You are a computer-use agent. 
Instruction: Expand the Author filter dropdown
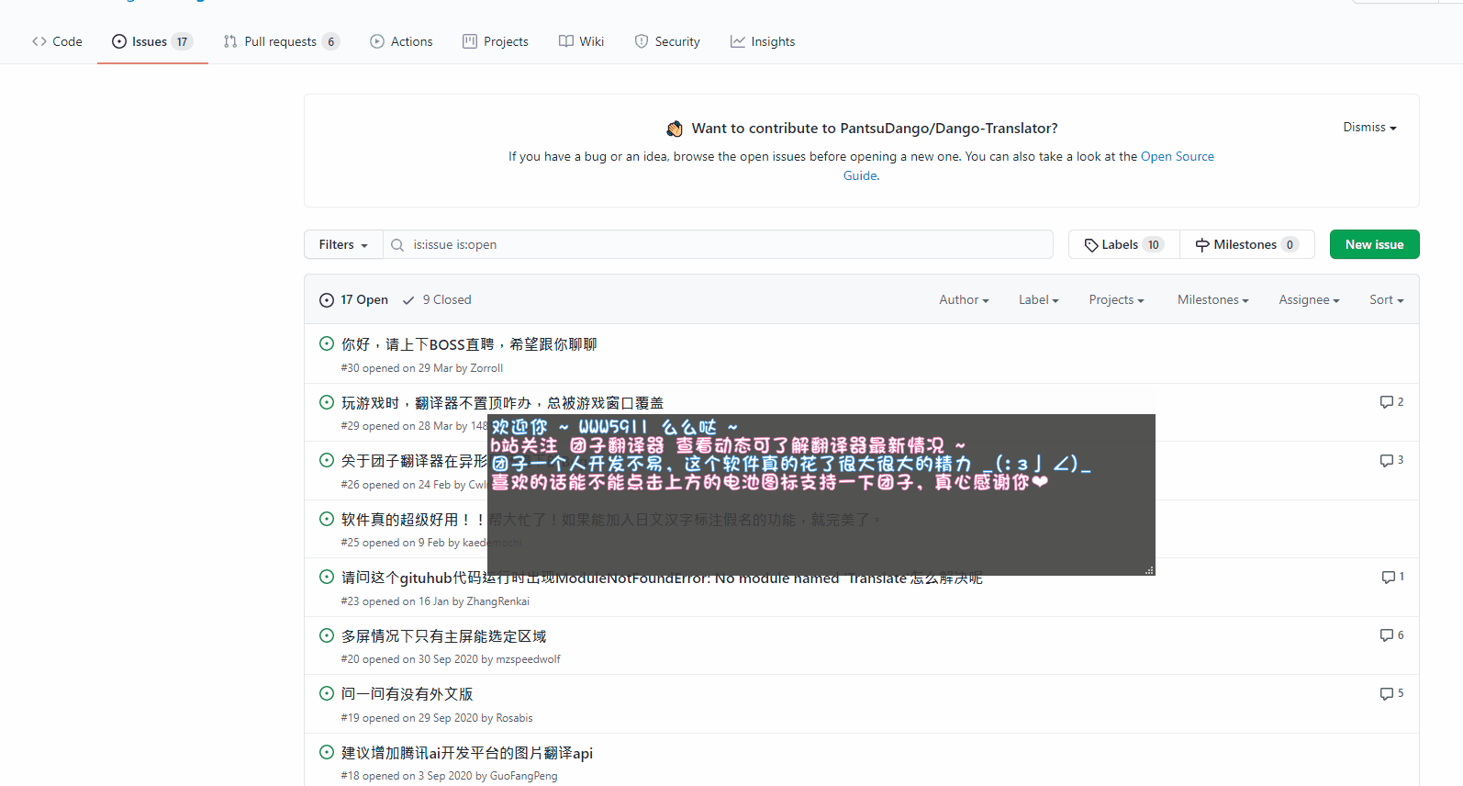coord(964,300)
